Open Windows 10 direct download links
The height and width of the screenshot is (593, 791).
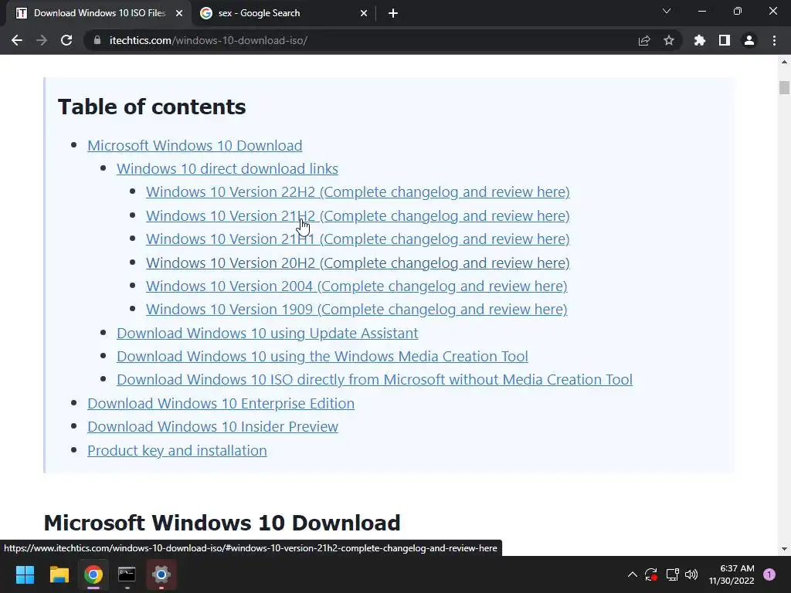[x=227, y=168]
